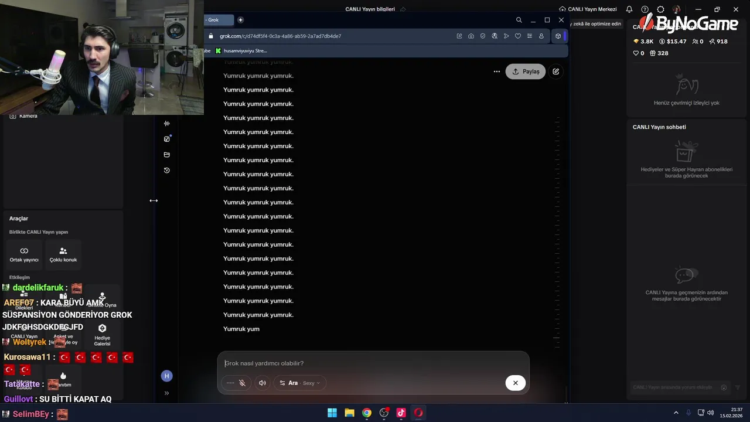Select the grok.com address bar URL
Image resolution: width=750 pixels, height=422 pixels.
coord(280,36)
